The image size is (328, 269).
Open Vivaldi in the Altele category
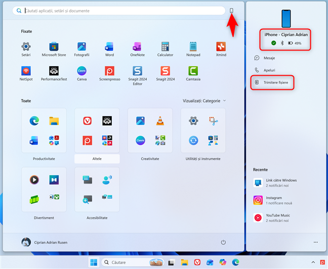(87, 121)
